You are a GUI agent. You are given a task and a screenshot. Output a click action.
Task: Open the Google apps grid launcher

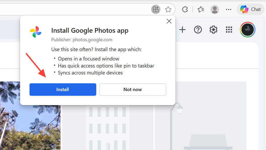(229, 30)
